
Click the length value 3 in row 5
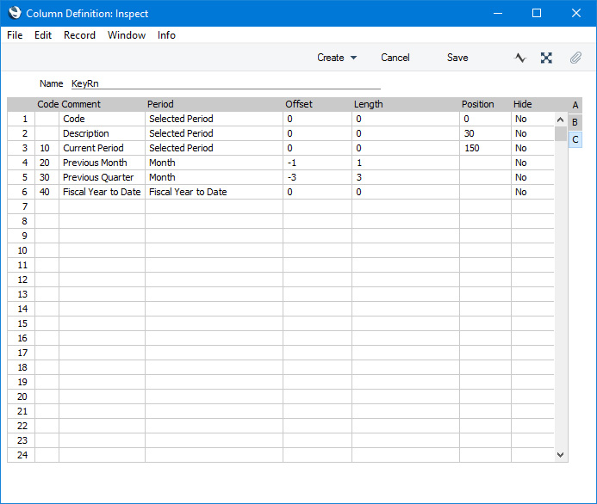pos(406,177)
